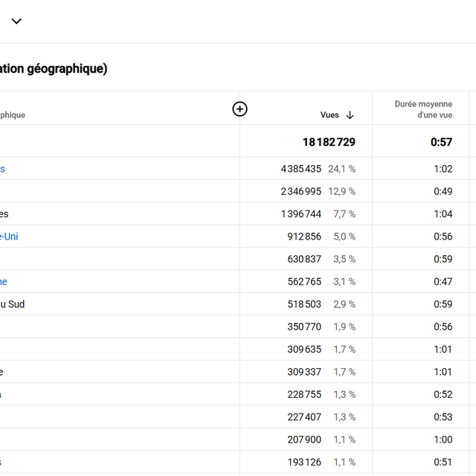Click the 4 385 435 views cell
Viewport: 476px width, 476px height.
300,169
